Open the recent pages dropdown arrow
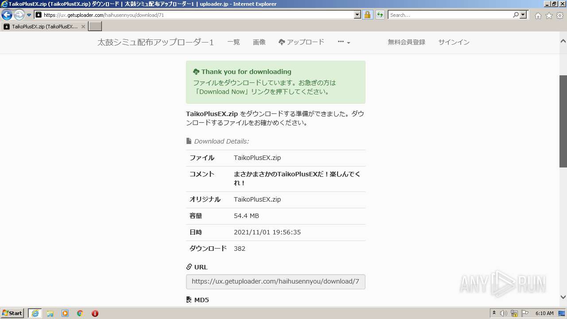Image resolution: width=567 pixels, height=319 pixels. coord(29,15)
